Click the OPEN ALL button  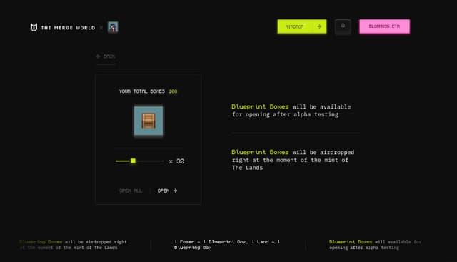131,191
